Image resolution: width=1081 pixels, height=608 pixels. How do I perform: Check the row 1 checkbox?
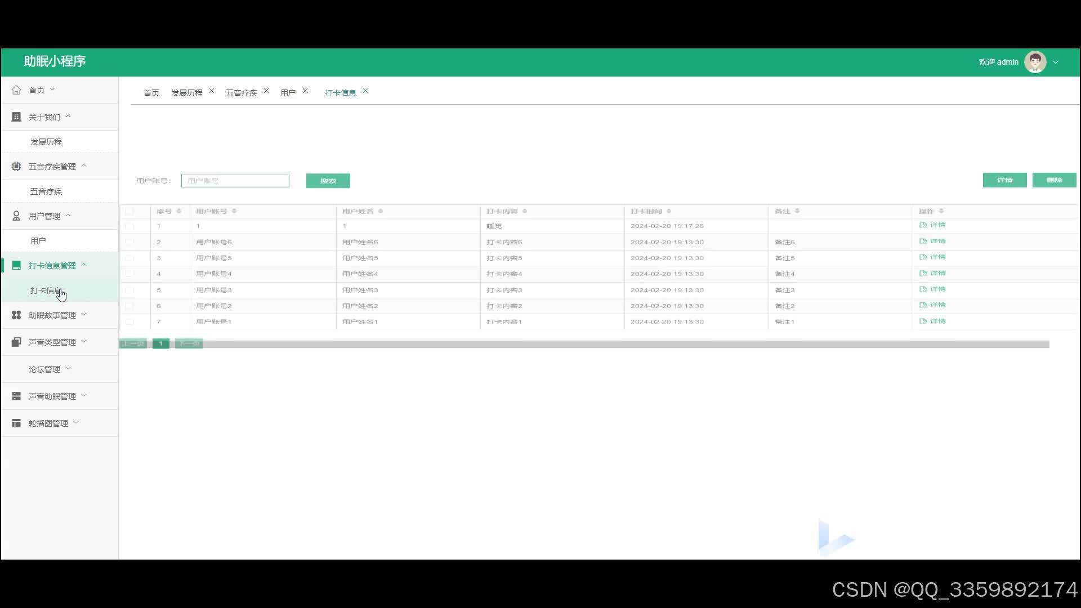click(x=129, y=226)
